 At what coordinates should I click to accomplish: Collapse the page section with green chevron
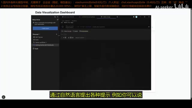[x=152, y=27]
